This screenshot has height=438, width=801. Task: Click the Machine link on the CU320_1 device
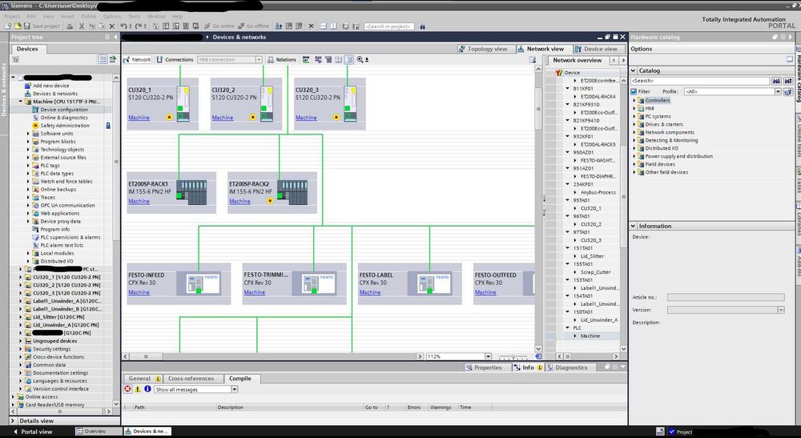click(139, 118)
